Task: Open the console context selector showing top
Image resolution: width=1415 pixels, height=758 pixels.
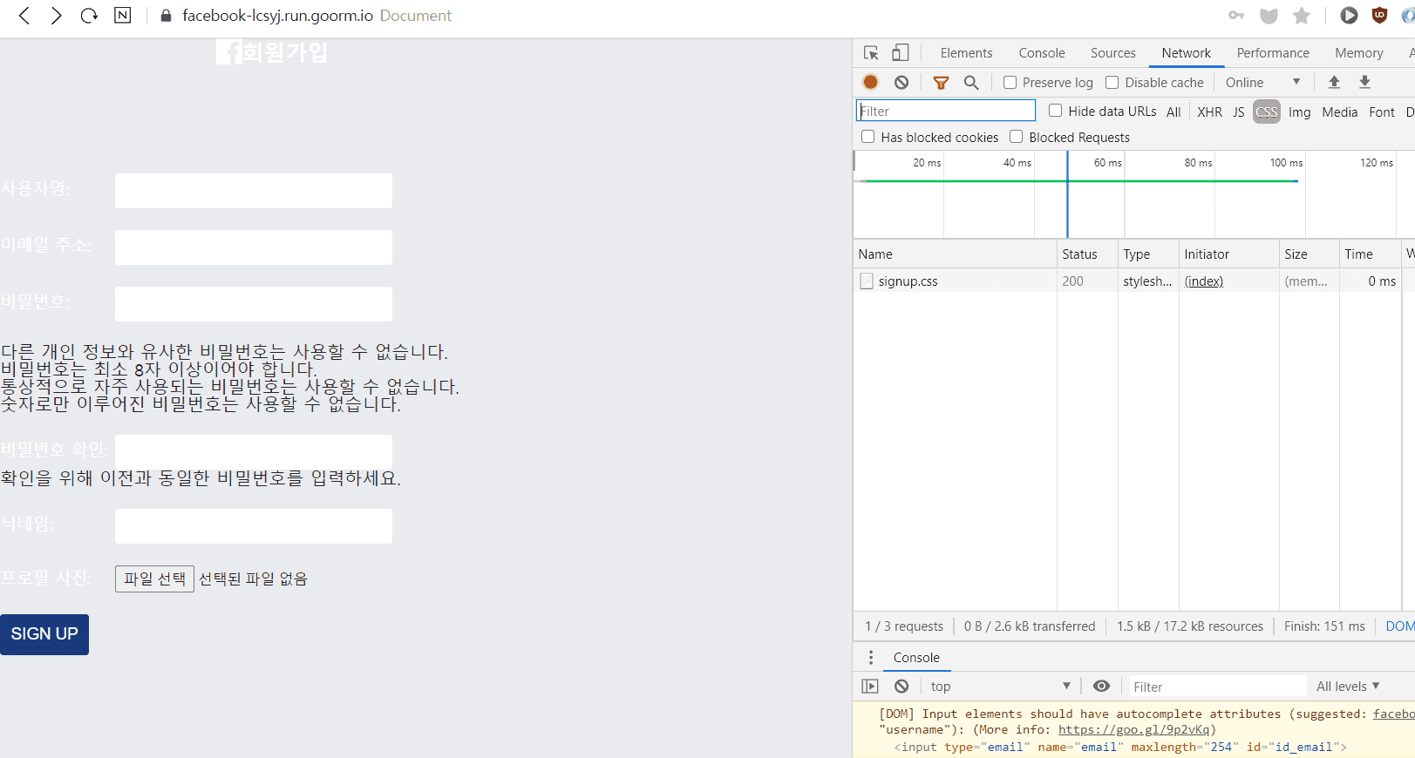Action: point(1000,687)
